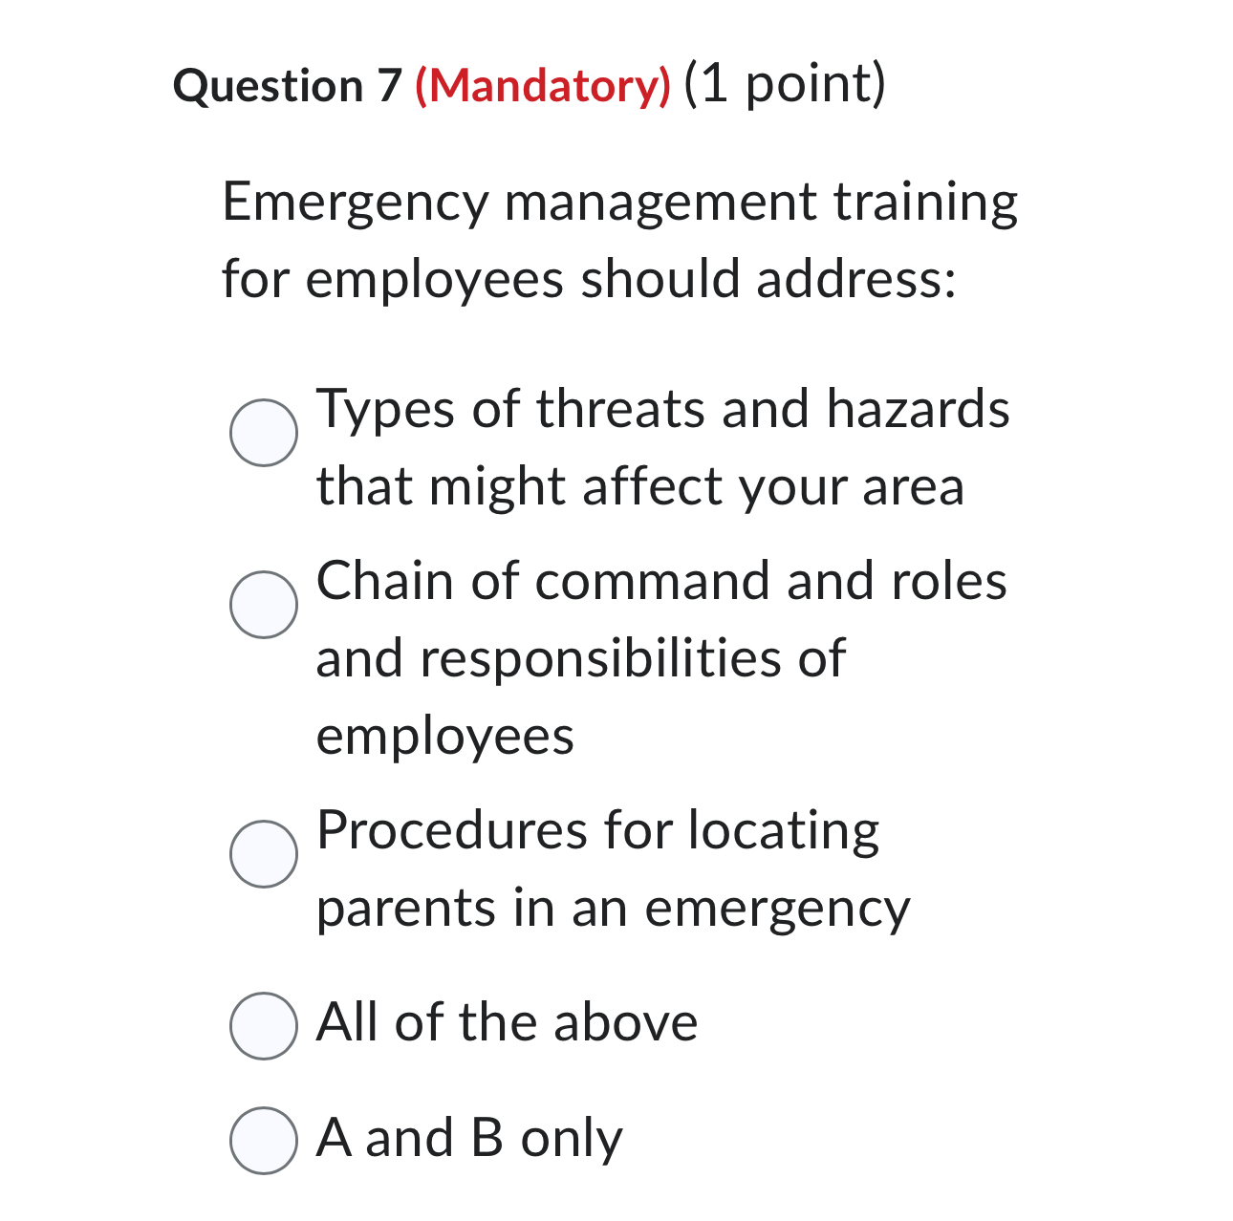
Task: Click the '(1 point)' text
Action: (x=782, y=86)
